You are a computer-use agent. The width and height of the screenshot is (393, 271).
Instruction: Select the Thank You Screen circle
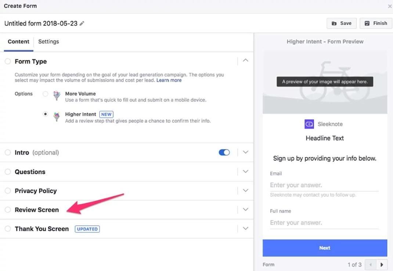coord(8,229)
